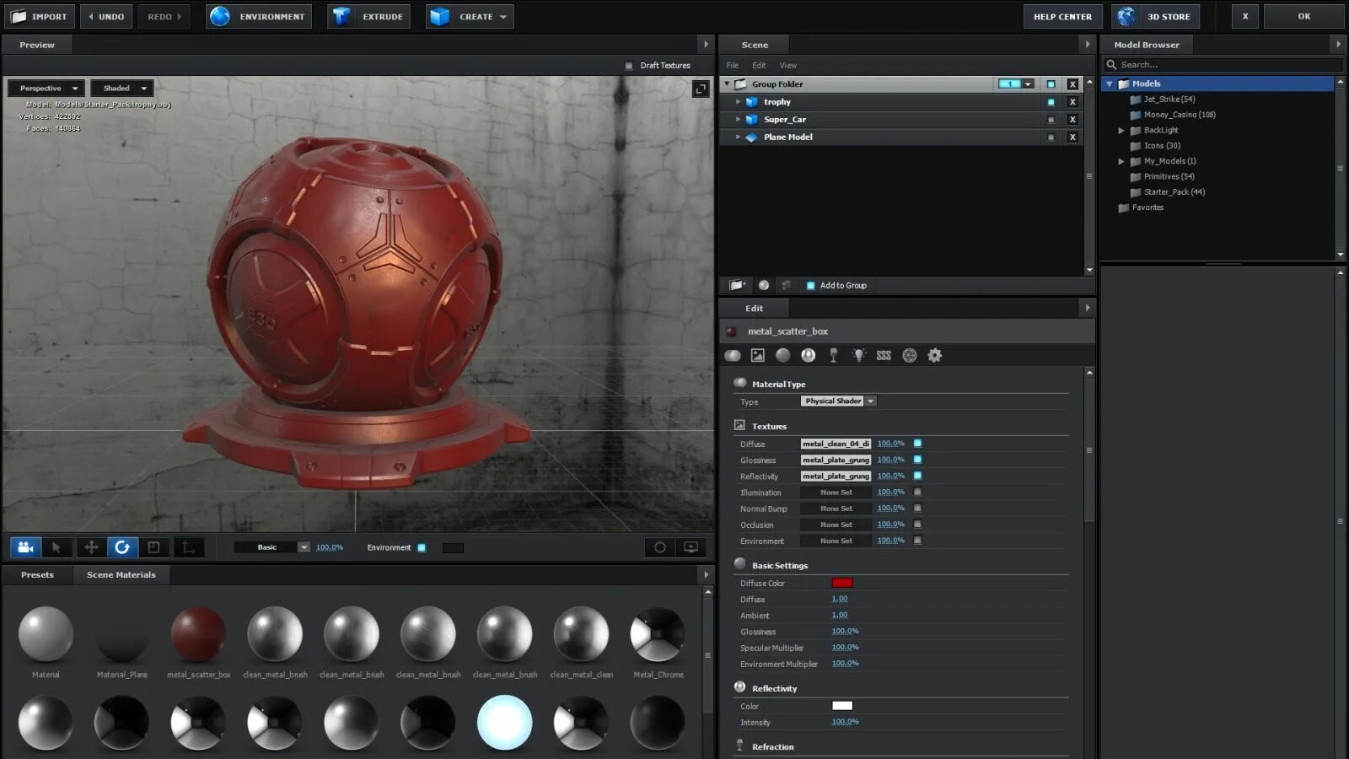This screenshot has height=759, width=1349.
Task: Toggle the Draft Textures checkbox
Action: pos(629,66)
